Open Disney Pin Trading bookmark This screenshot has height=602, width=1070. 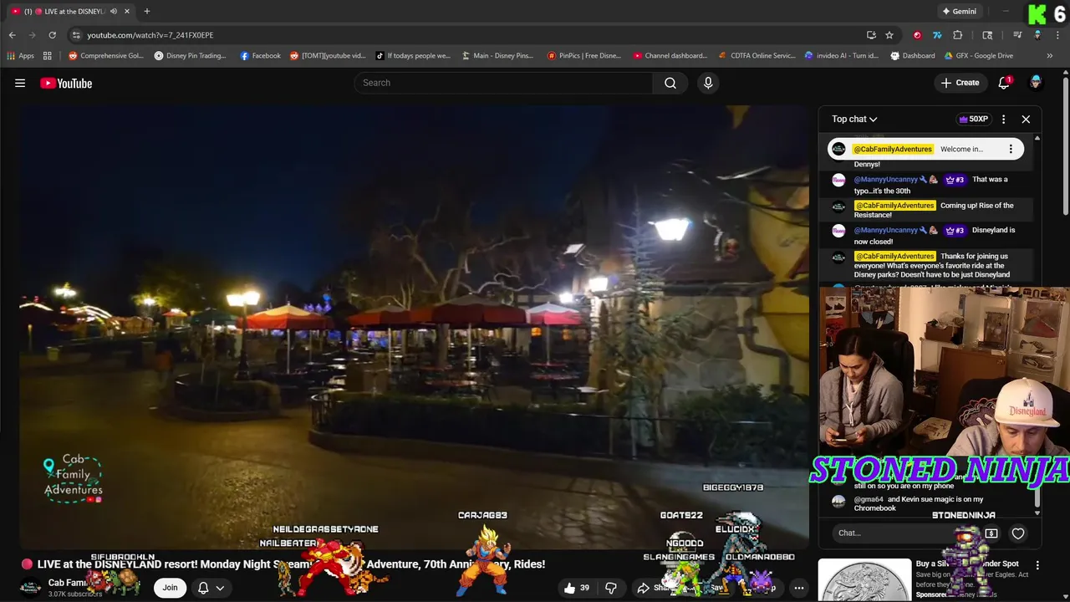click(190, 56)
